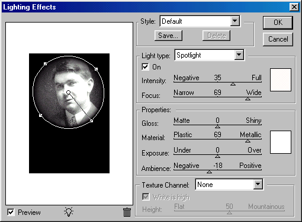This screenshot has height=222, width=302.
Task: Close the Lighting Effects dialog
Action: (x=294, y=7)
